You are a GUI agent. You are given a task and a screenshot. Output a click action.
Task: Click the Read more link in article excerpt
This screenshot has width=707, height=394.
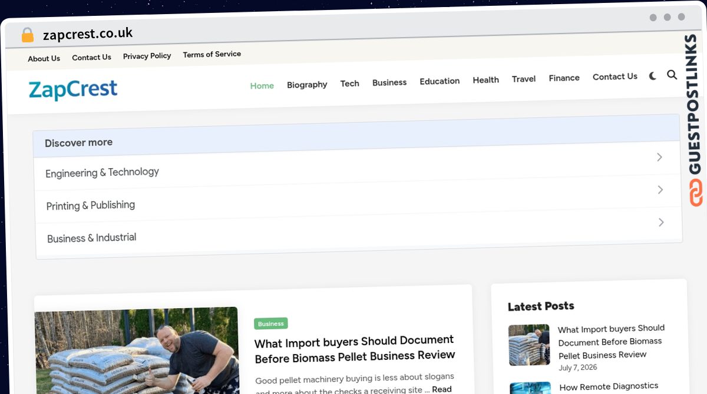click(x=442, y=389)
